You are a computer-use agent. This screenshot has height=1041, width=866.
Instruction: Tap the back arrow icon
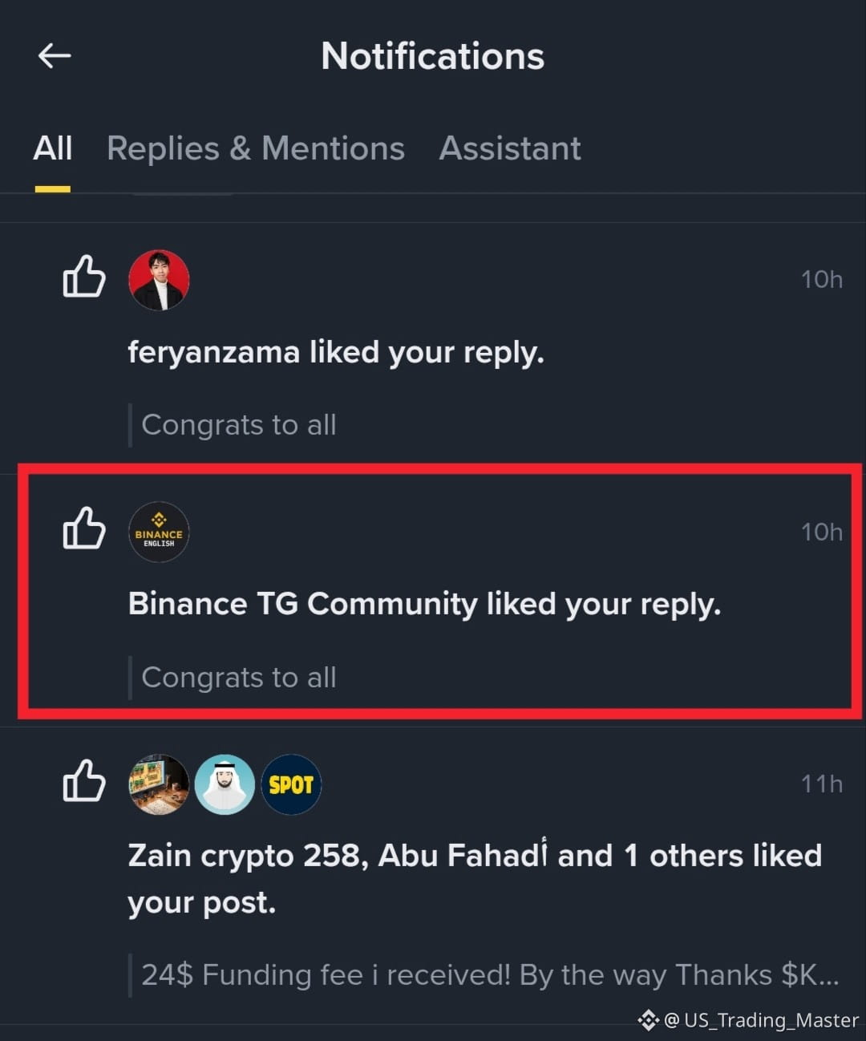tap(55, 55)
